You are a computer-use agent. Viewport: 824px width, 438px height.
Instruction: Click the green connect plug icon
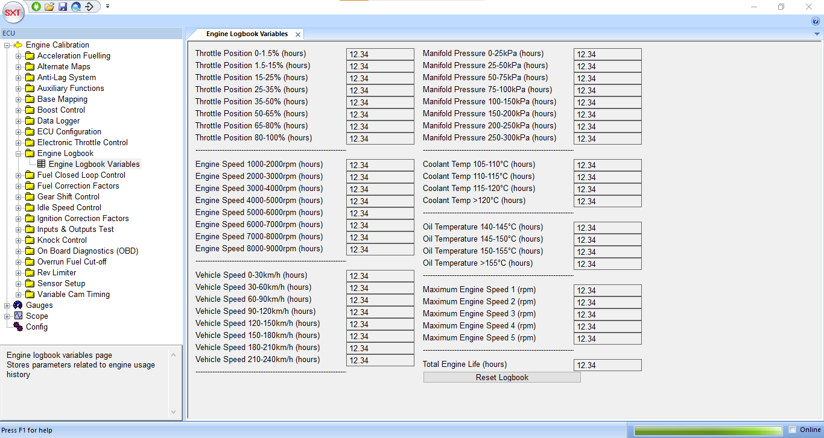tap(36, 7)
